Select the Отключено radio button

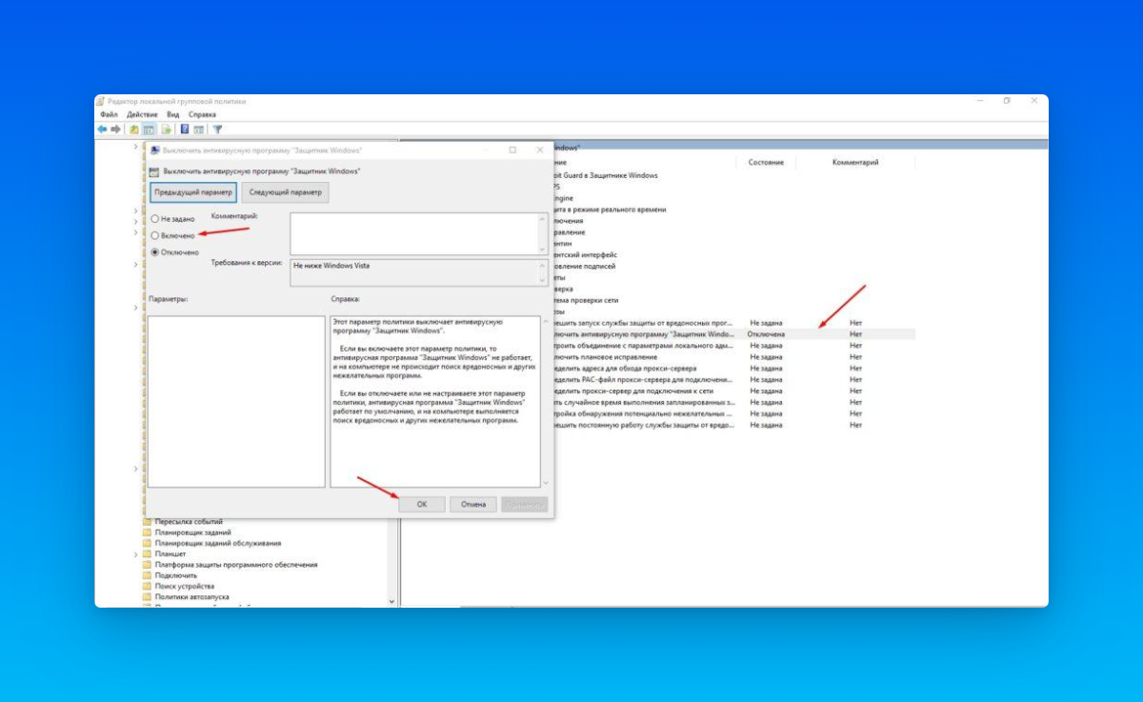[155, 252]
